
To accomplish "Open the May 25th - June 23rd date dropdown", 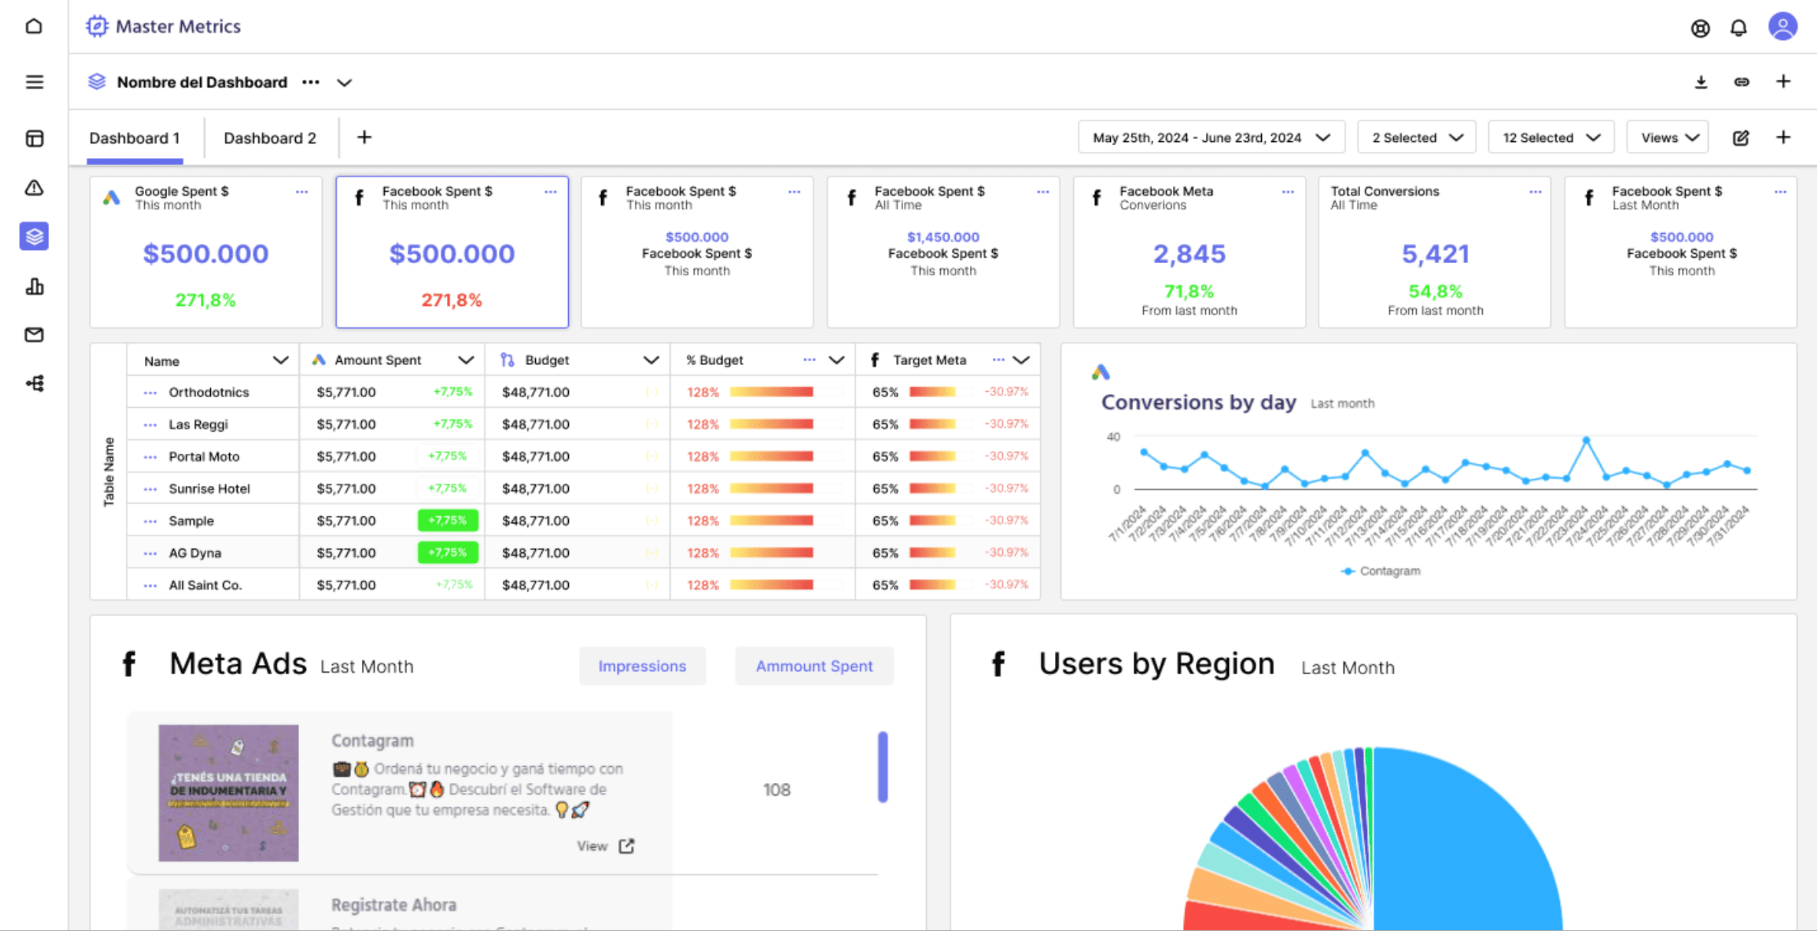I will pyautogui.click(x=1211, y=137).
